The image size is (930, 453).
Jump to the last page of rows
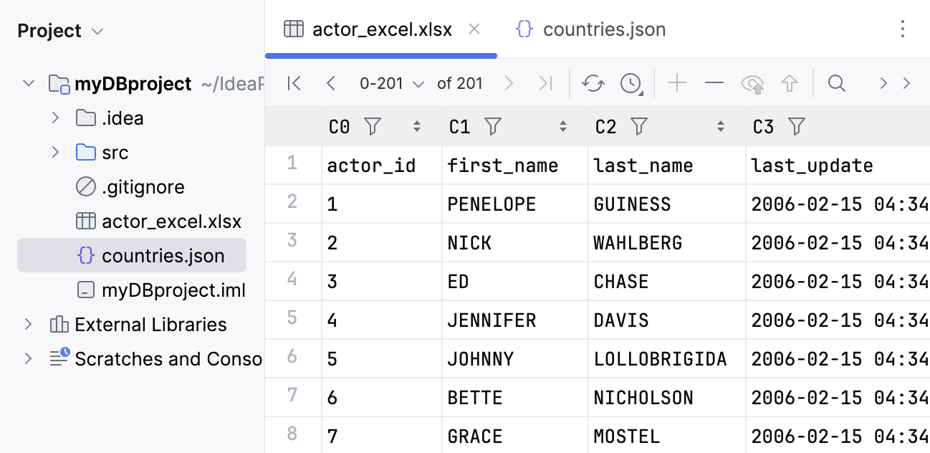click(546, 83)
